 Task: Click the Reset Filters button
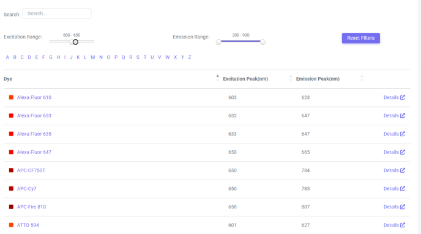360,38
